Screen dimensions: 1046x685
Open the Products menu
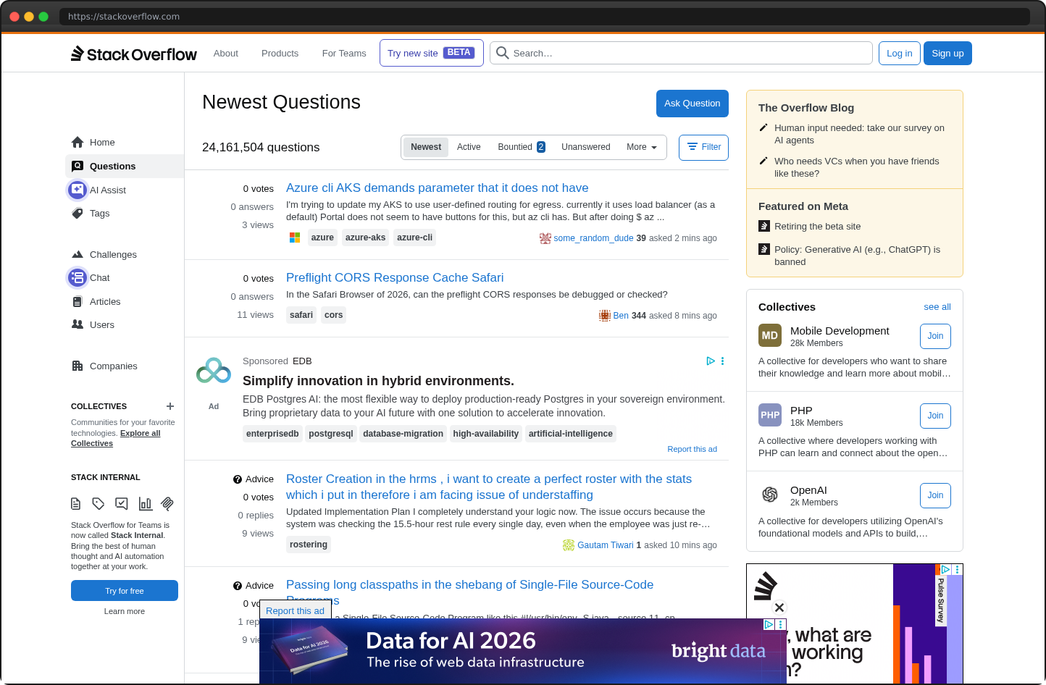point(280,53)
